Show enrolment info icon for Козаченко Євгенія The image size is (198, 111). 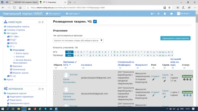[x=184, y=95]
